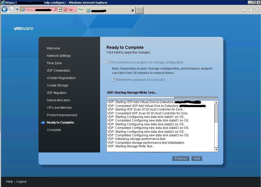Go to Network Settings step
Image resolution: width=261 pixels, height=187 pixels.
tap(59, 56)
